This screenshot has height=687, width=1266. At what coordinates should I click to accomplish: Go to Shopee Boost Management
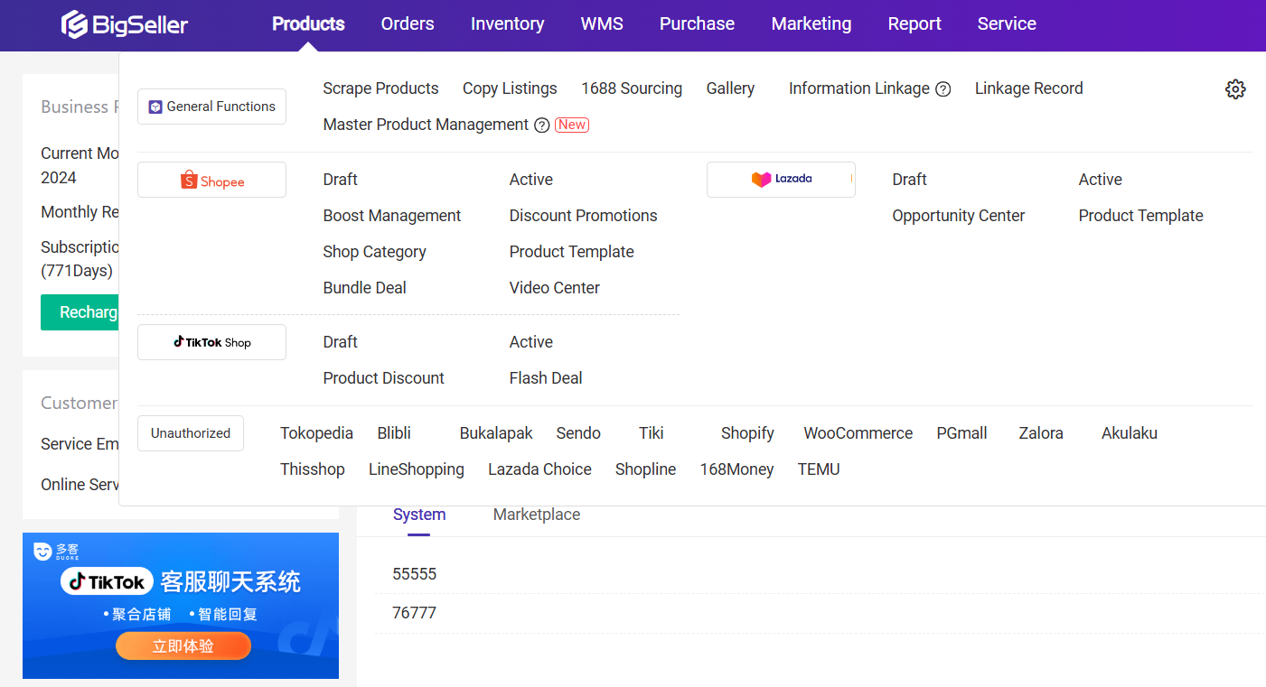click(391, 216)
